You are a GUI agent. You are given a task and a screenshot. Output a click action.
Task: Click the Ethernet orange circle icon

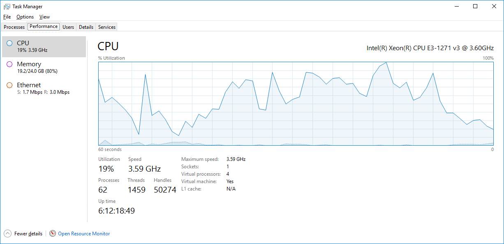tap(9, 85)
